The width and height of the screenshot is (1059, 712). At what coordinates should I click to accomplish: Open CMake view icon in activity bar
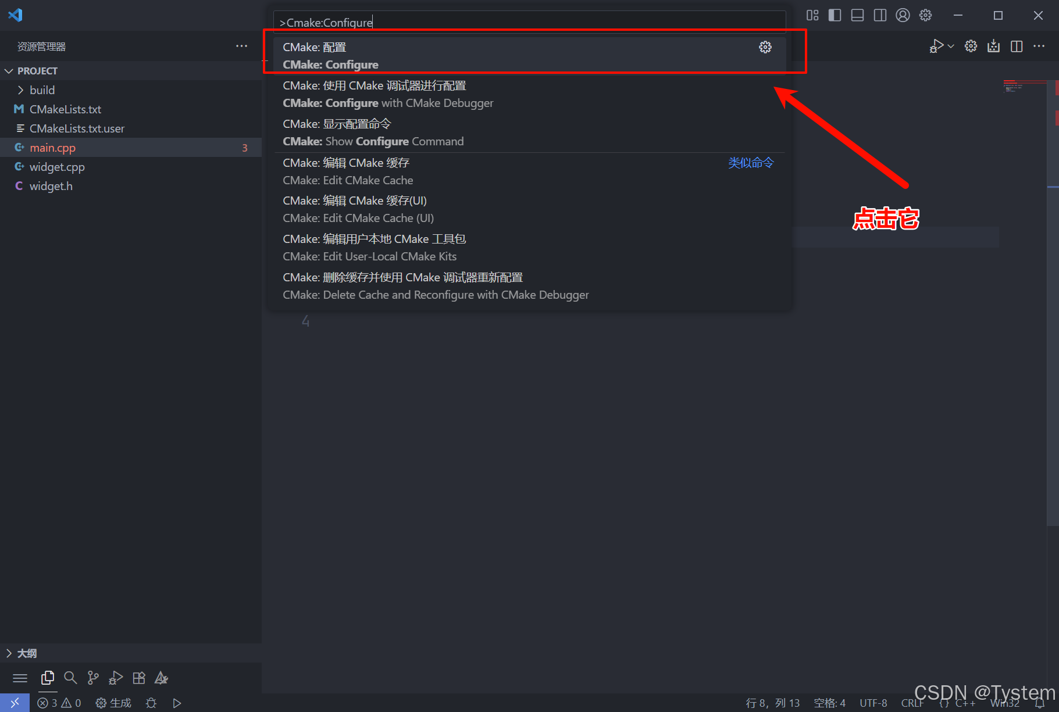(x=161, y=678)
